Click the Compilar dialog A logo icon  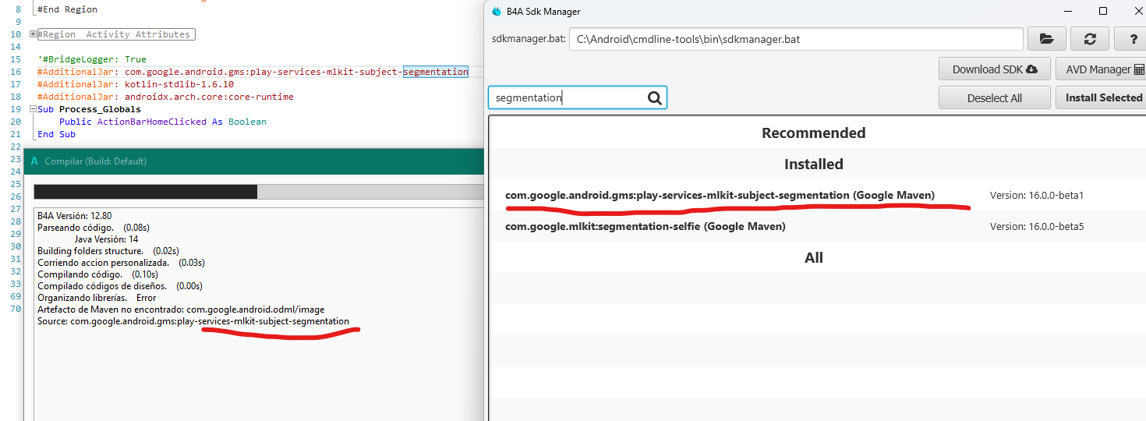pyautogui.click(x=34, y=161)
